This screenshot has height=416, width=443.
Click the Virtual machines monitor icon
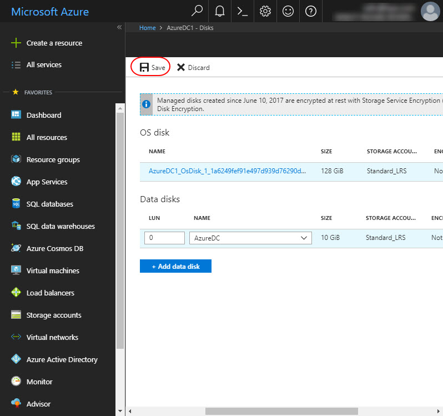coord(16,270)
